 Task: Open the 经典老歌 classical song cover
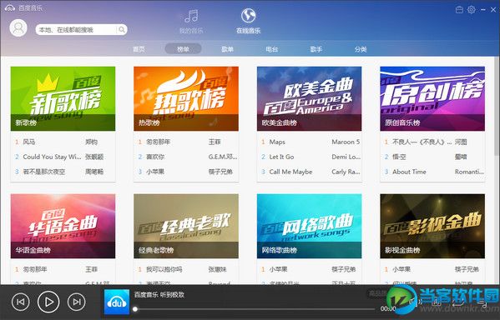point(186,226)
